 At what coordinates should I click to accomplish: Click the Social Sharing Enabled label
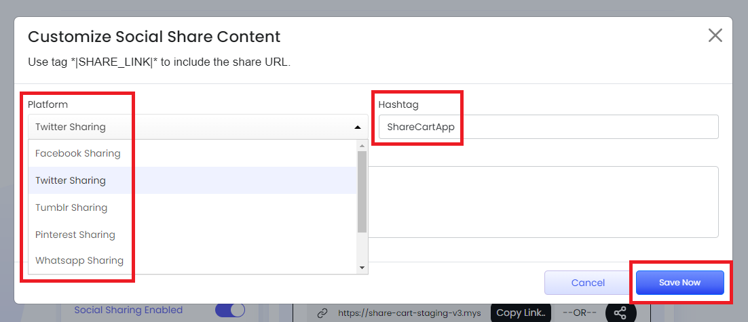[128, 310]
